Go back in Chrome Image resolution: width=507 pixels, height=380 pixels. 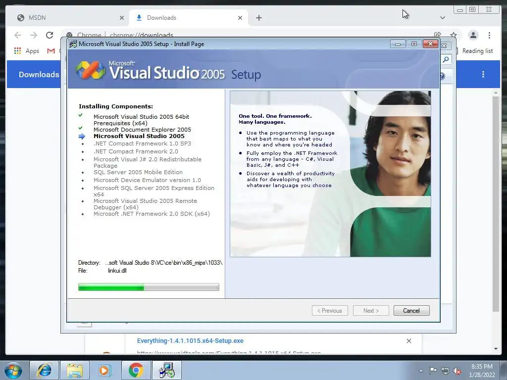tap(18, 35)
